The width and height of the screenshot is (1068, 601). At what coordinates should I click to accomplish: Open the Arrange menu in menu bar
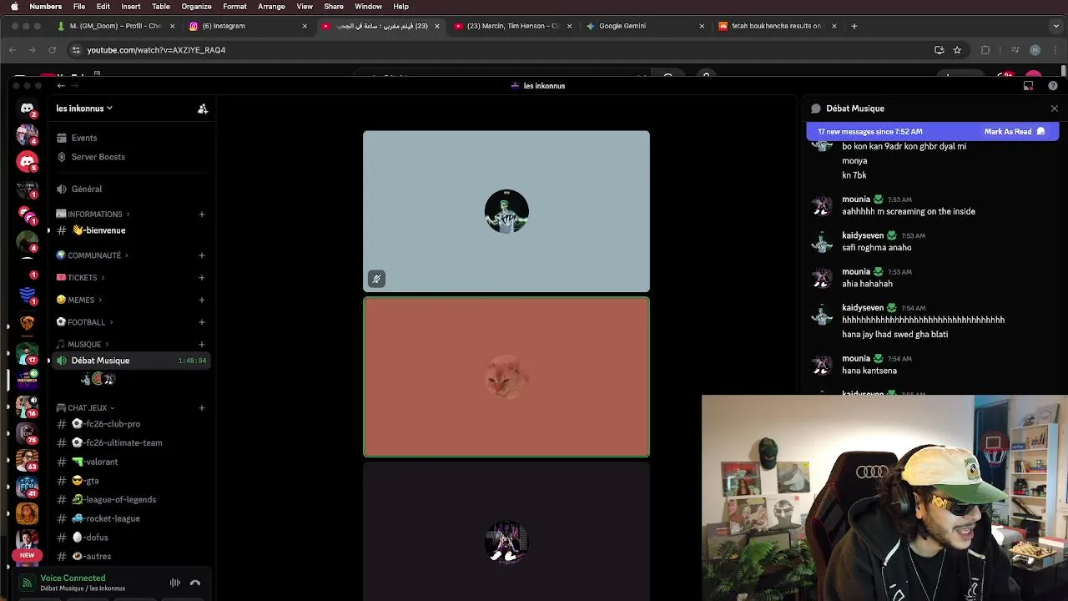tap(271, 6)
